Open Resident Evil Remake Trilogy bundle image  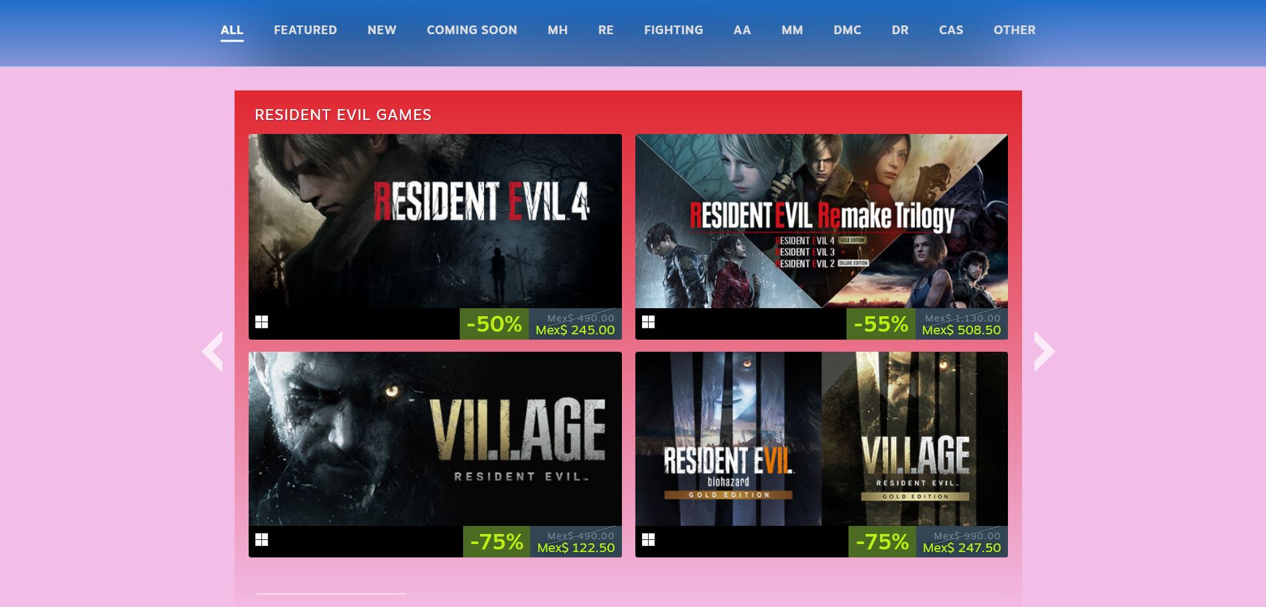822,221
